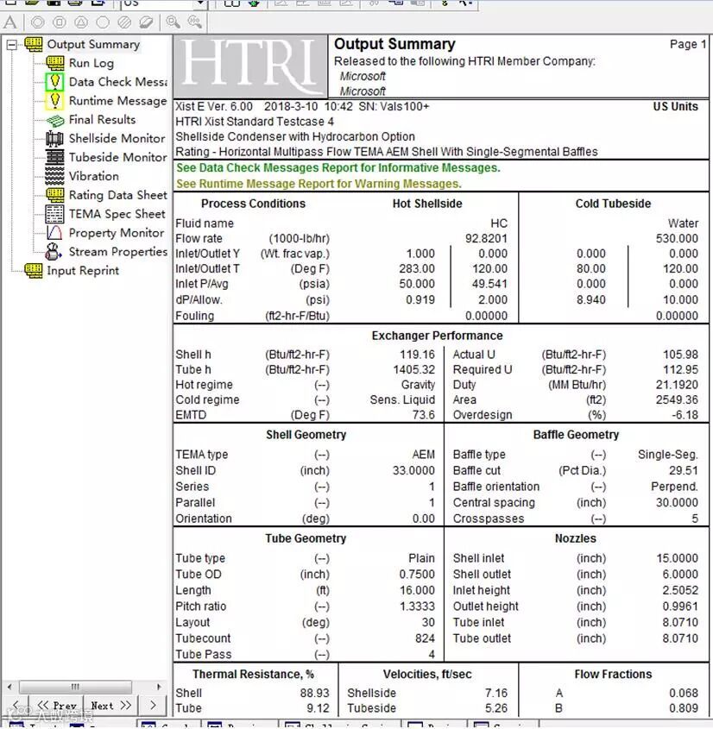Click the magnifier zoom tool
This screenshot has height=729, width=713.
[x=173, y=22]
